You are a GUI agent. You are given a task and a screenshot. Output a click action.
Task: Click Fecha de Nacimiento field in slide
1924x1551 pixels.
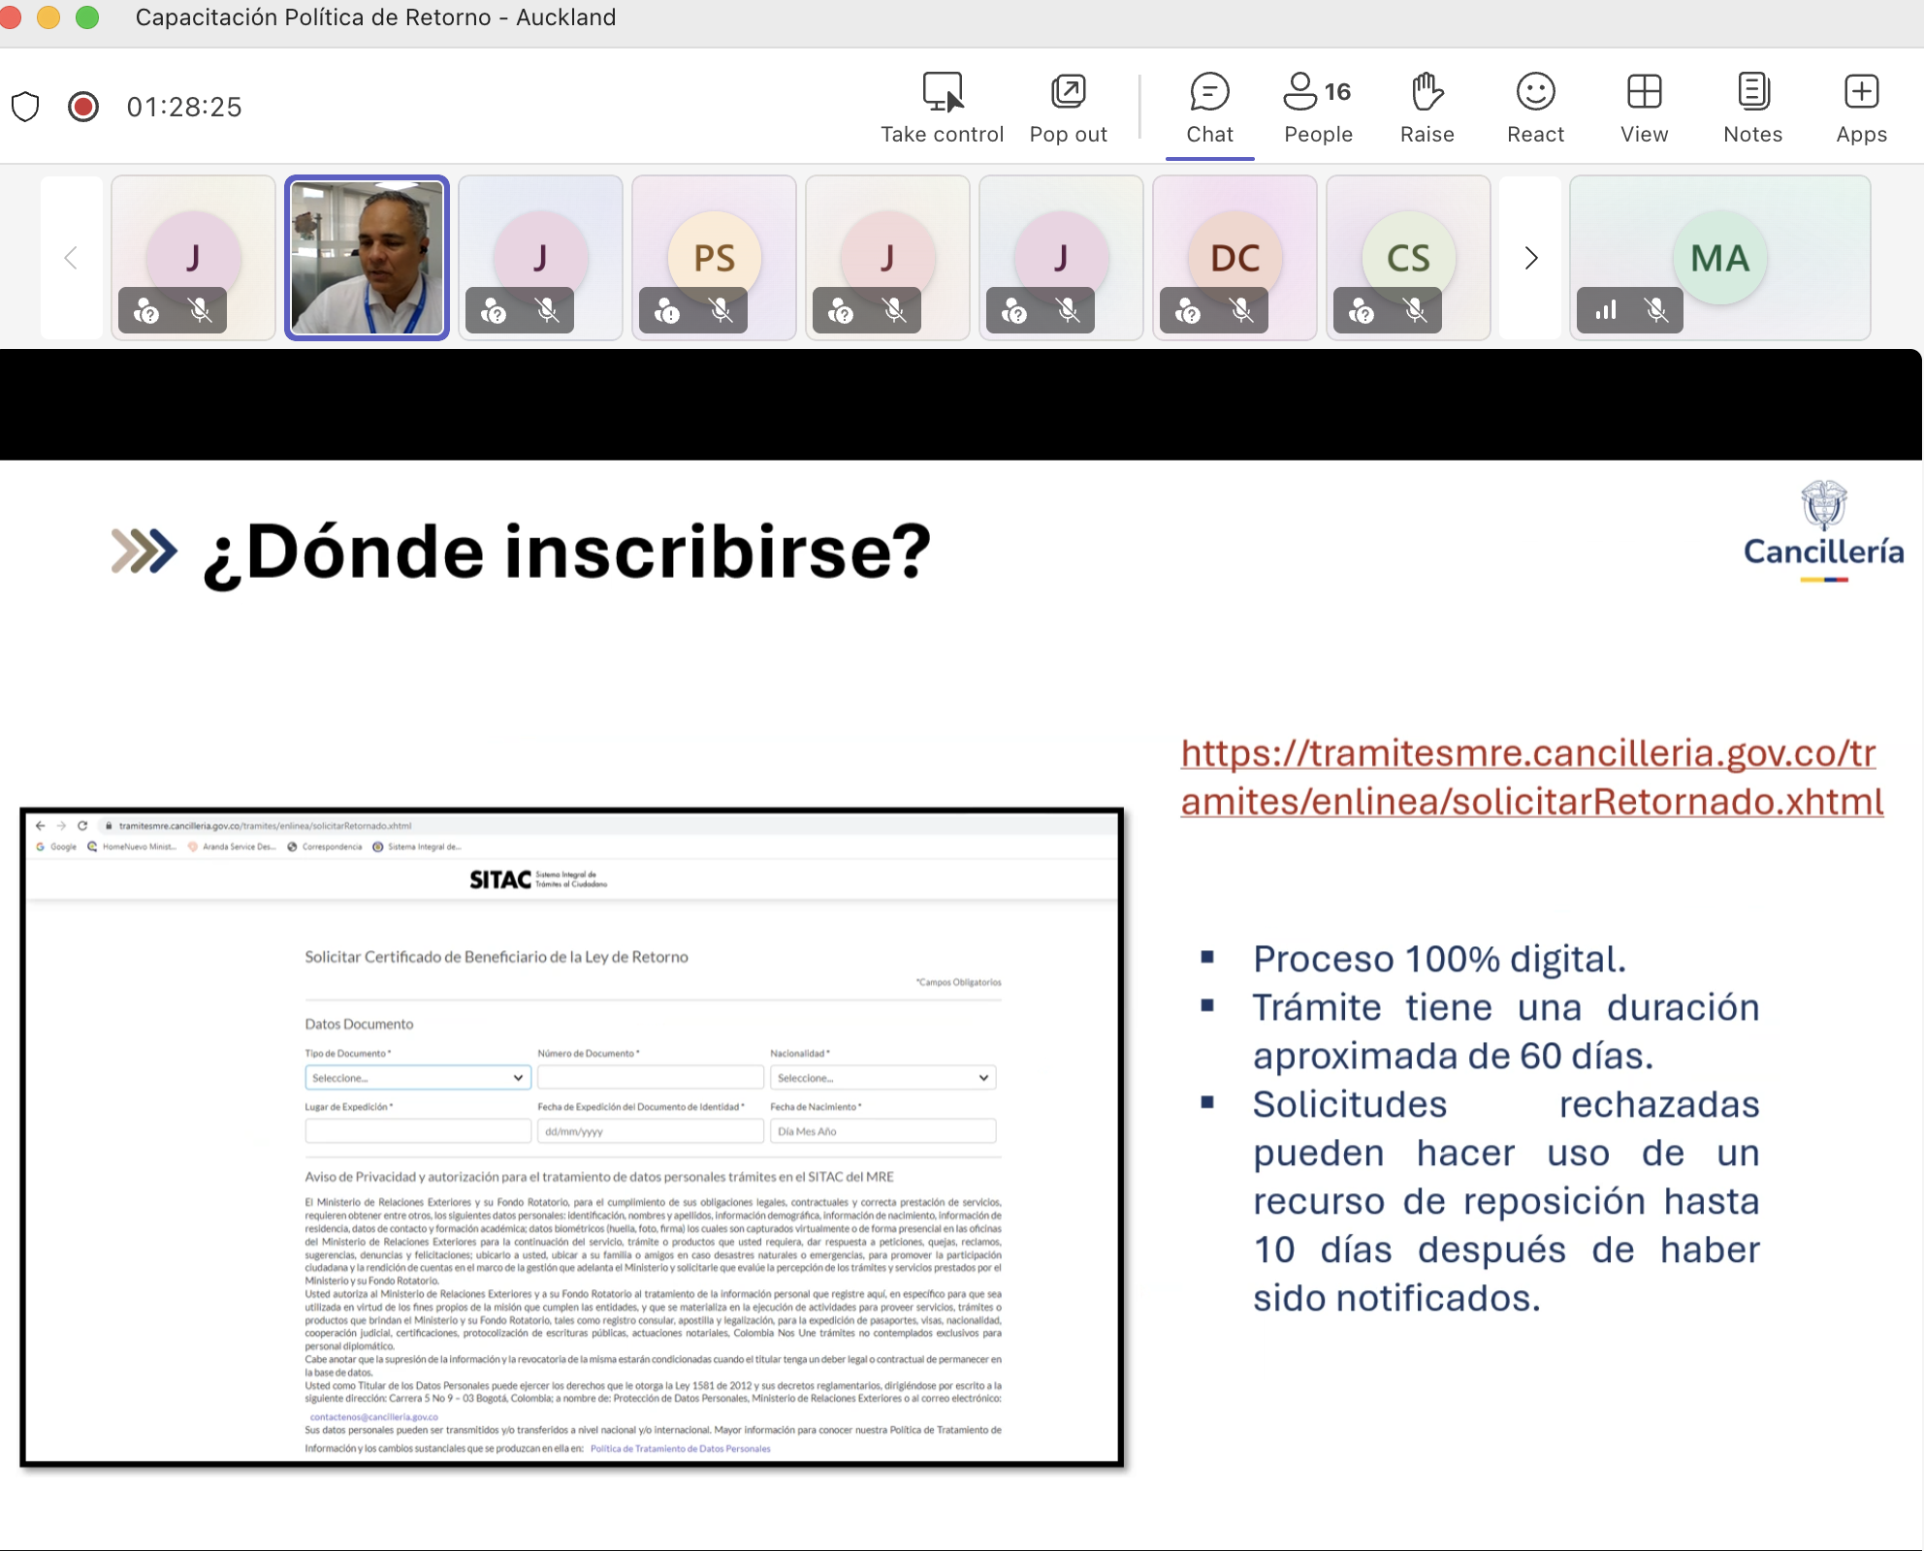click(882, 1130)
